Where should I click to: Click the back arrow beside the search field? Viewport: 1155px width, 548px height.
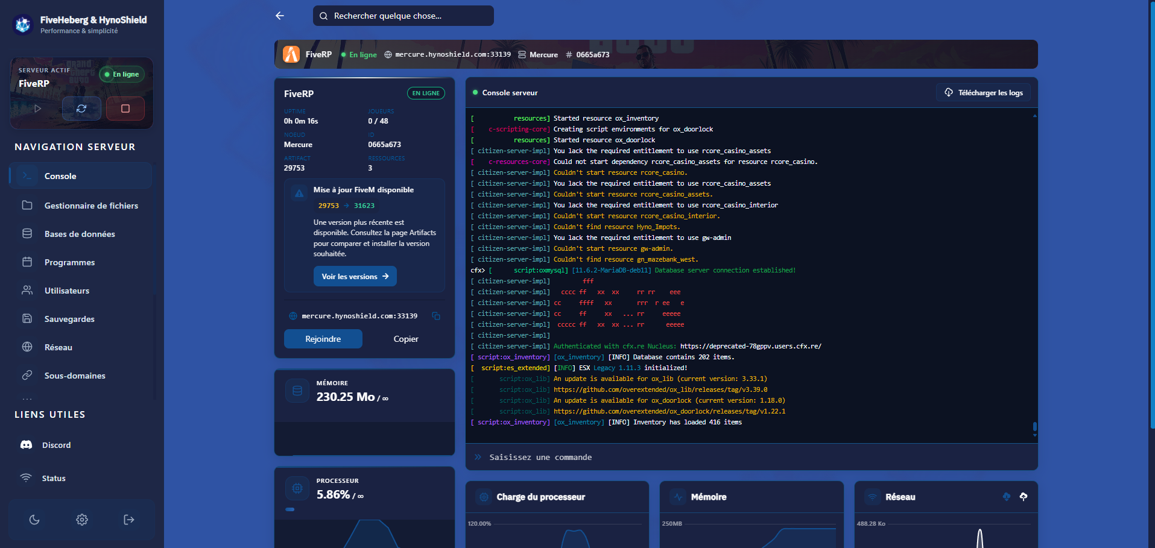pyautogui.click(x=280, y=16)
